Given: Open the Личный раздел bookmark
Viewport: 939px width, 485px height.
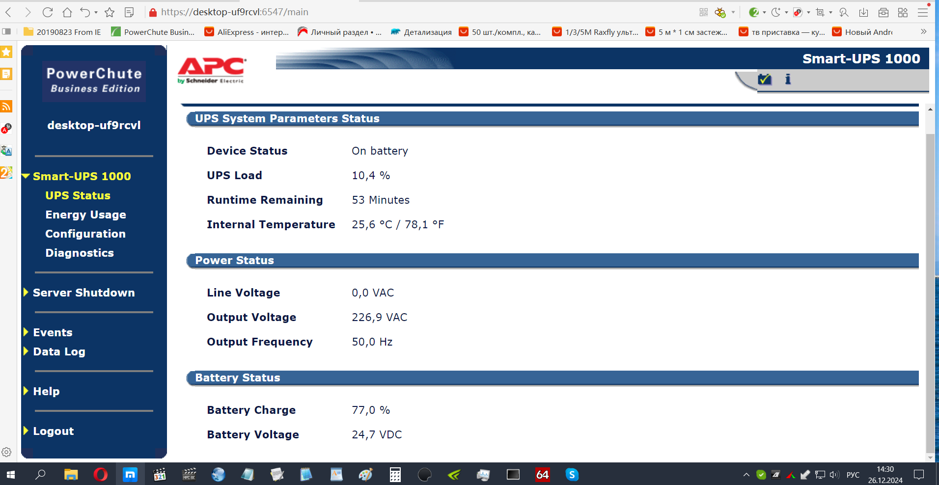Looking at the screenshot, I should 339,32.
